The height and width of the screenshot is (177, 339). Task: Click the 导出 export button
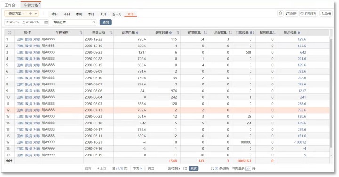click(x=326, y=14)
